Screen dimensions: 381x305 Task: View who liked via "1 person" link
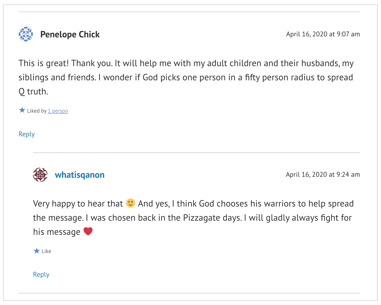coord(58,111)
